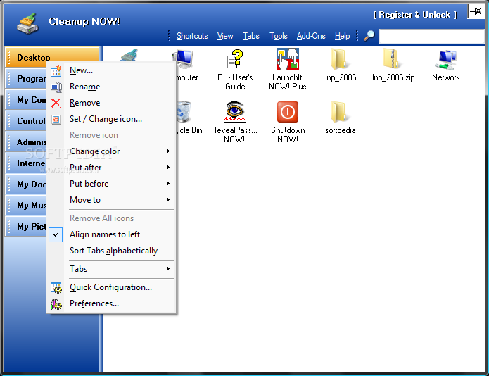
Task: Click the pin window icon
Action: (x=476, y=11)
